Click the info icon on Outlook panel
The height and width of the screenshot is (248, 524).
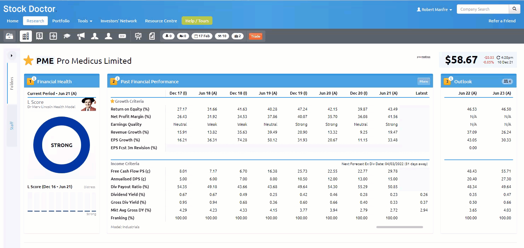[451, 79]
